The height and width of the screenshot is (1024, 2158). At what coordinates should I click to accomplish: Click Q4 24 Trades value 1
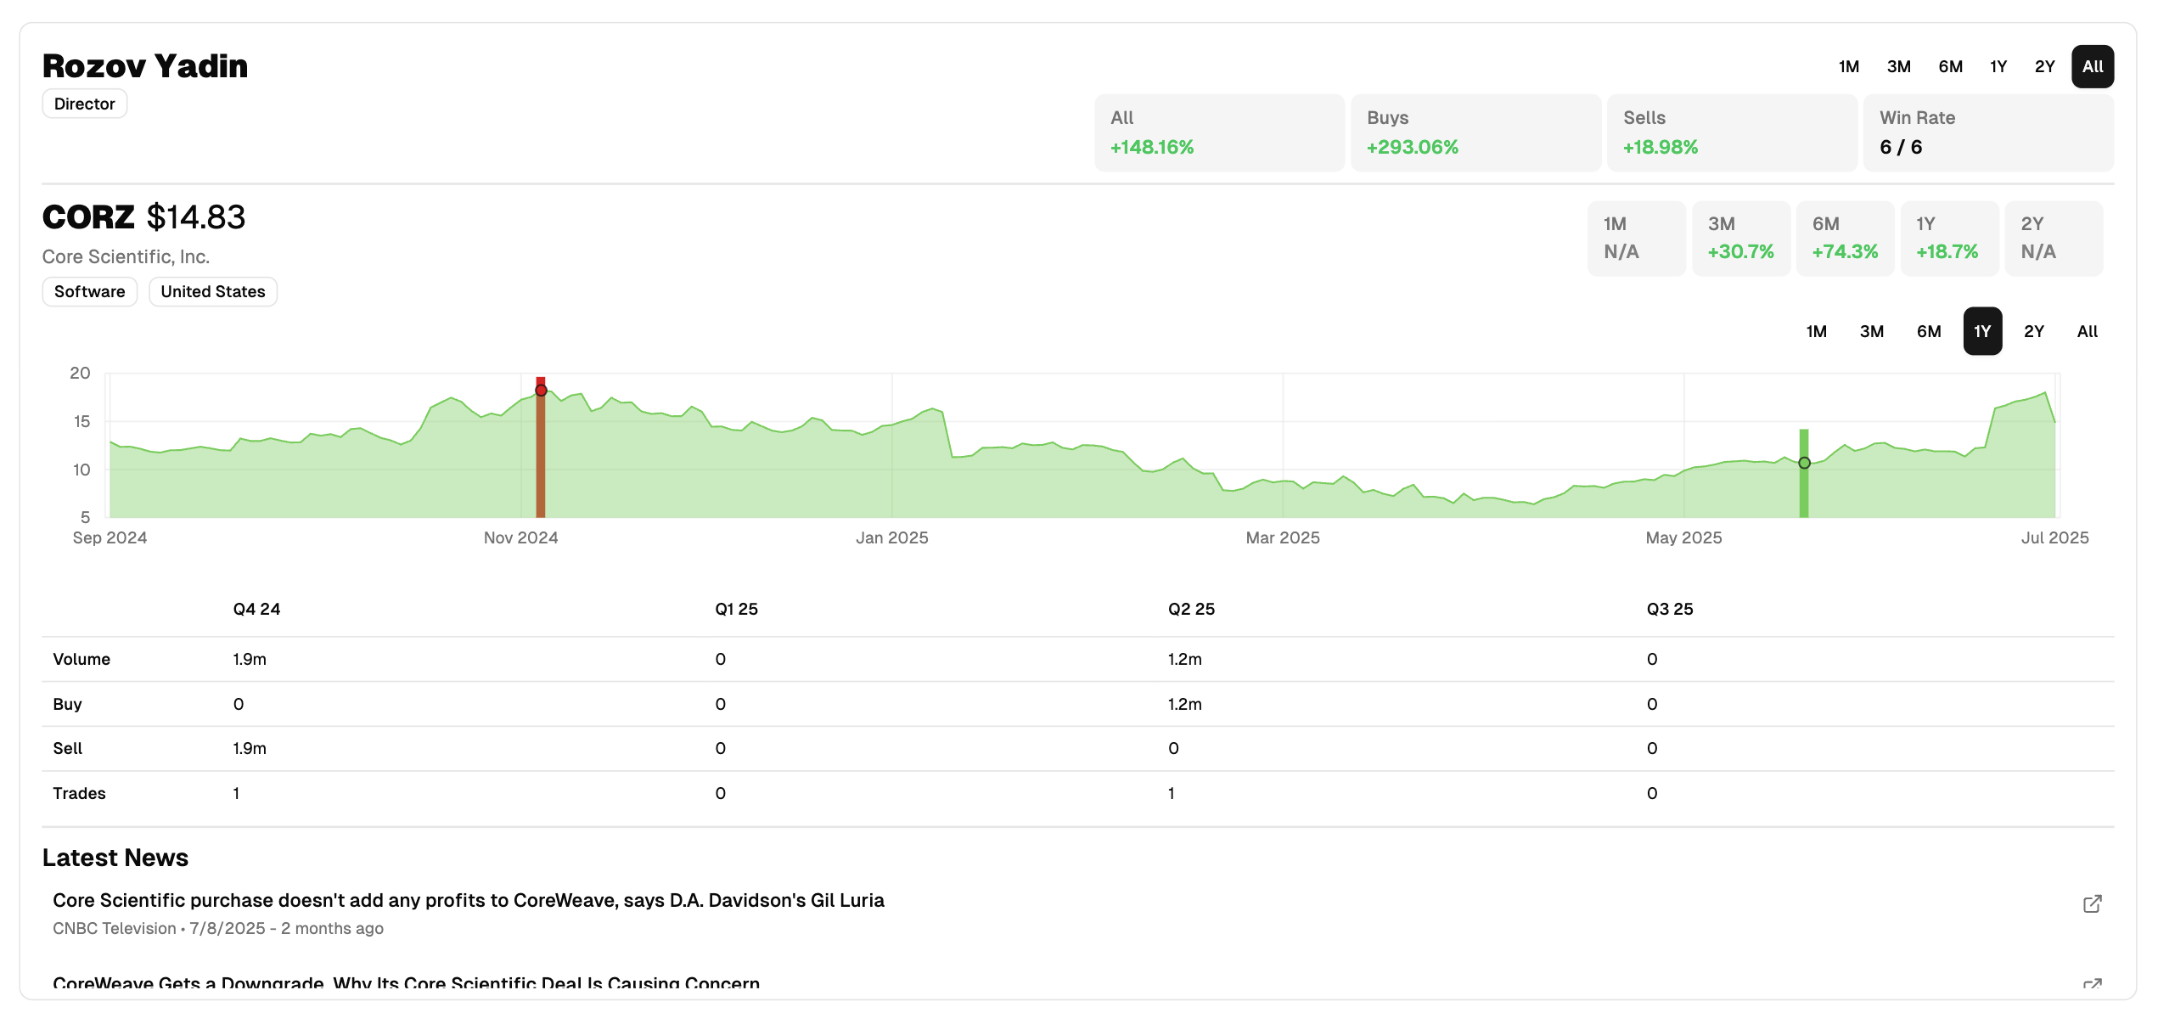(236, 793)
